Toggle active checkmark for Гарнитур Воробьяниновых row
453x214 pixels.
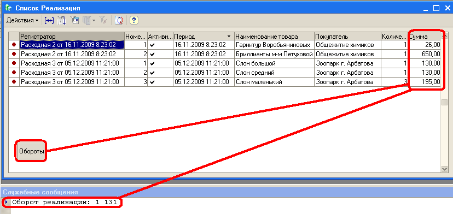click(x=153, y=45)
